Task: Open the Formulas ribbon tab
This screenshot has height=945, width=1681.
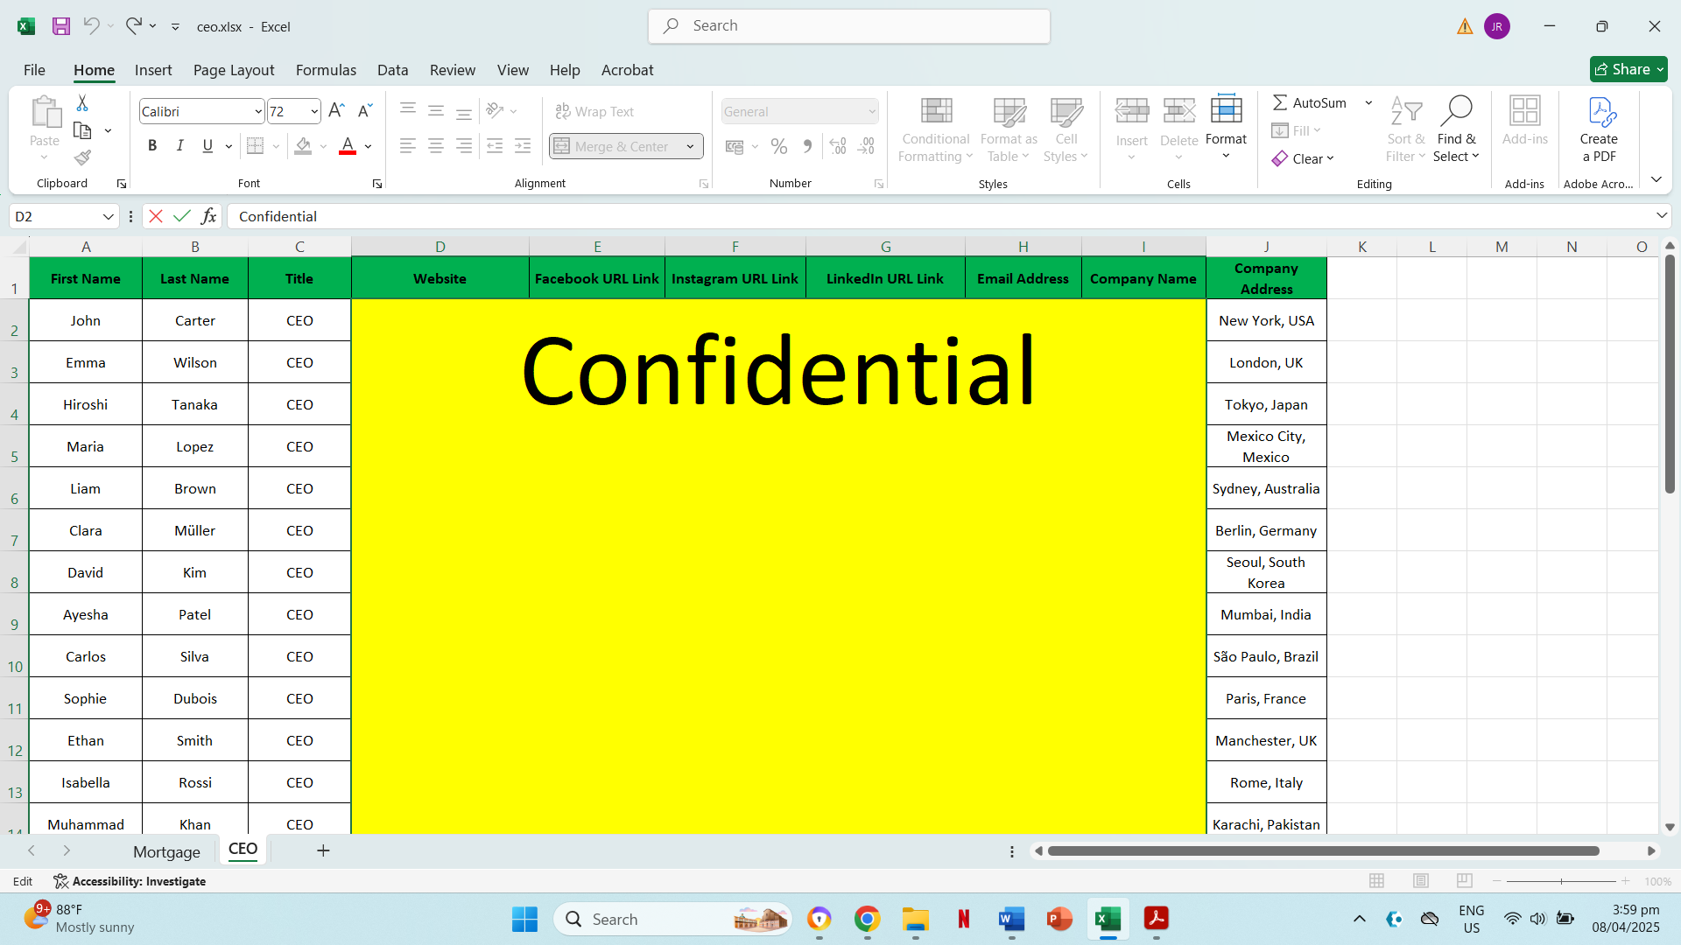Action: (326, 70)
